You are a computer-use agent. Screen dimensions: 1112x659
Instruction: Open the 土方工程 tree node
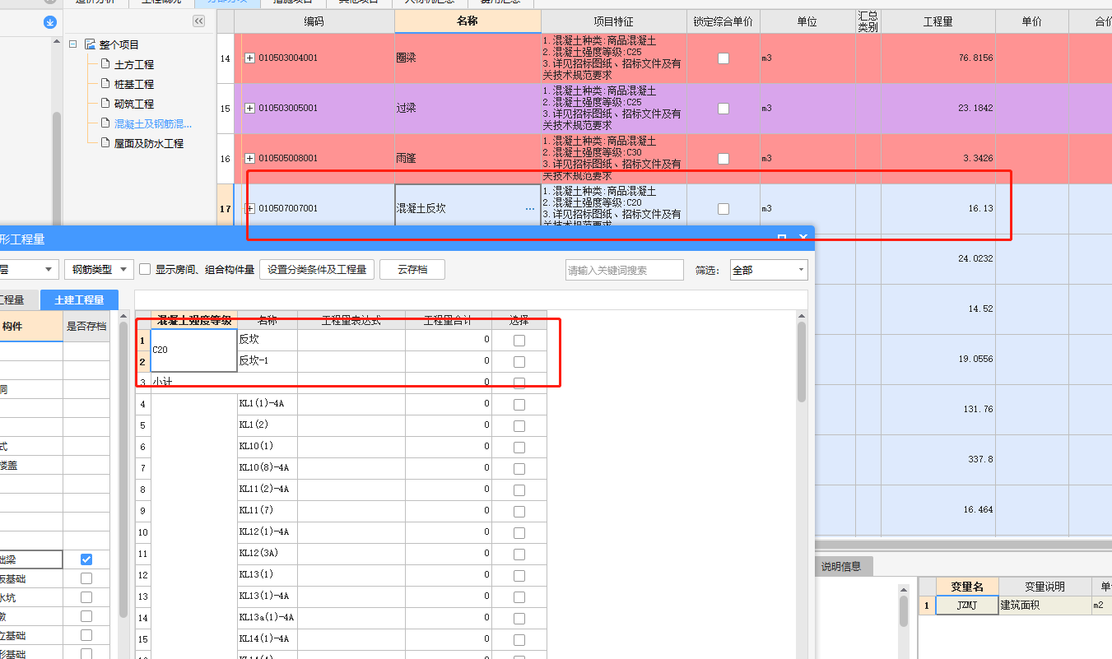pyautogui.click(x=134, y=64)
